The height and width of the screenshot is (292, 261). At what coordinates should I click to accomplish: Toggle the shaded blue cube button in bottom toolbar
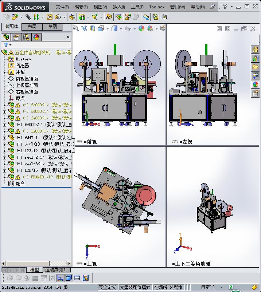[69, 278]
